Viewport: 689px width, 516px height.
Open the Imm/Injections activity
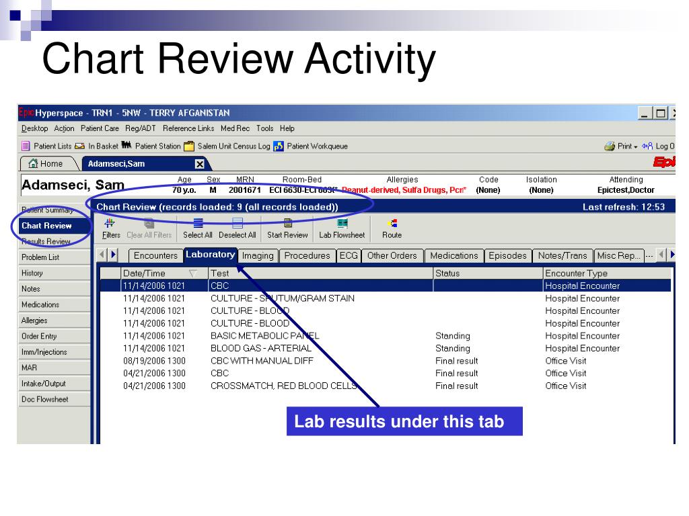coord(54,352)
